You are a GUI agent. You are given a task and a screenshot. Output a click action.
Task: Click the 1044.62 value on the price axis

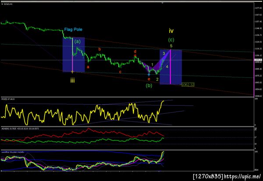pyautogui.click(x=258, y=96)
